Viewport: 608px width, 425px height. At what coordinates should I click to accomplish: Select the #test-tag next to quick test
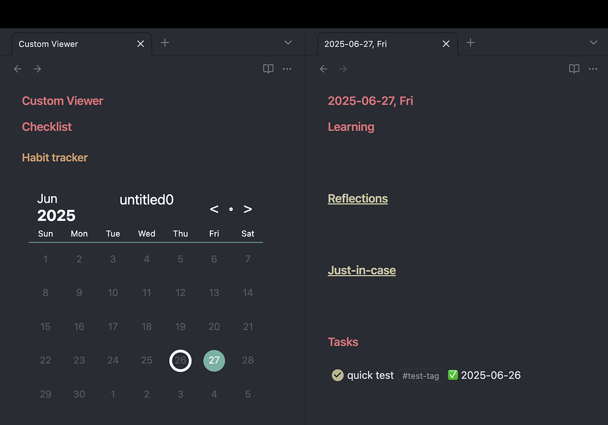click(x=420, y=375)
